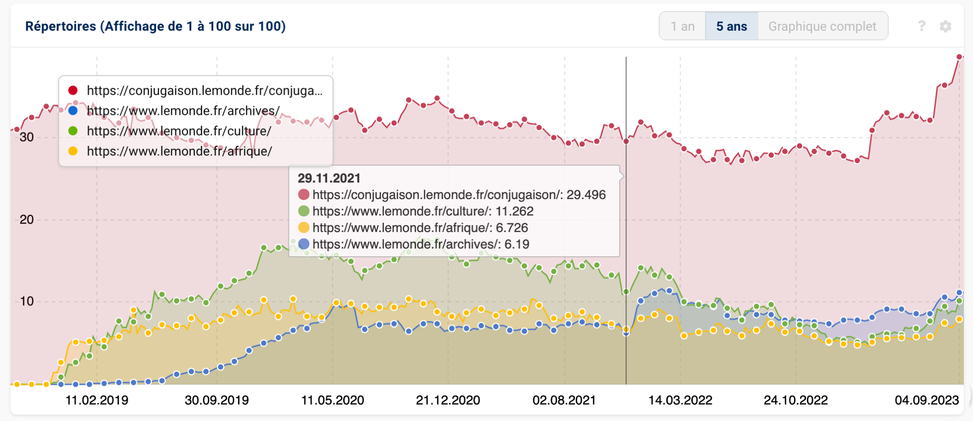Click the yellow legend dot for afrique
The width and height of the screenshot is (973, 421).
[x=73, y=151]
